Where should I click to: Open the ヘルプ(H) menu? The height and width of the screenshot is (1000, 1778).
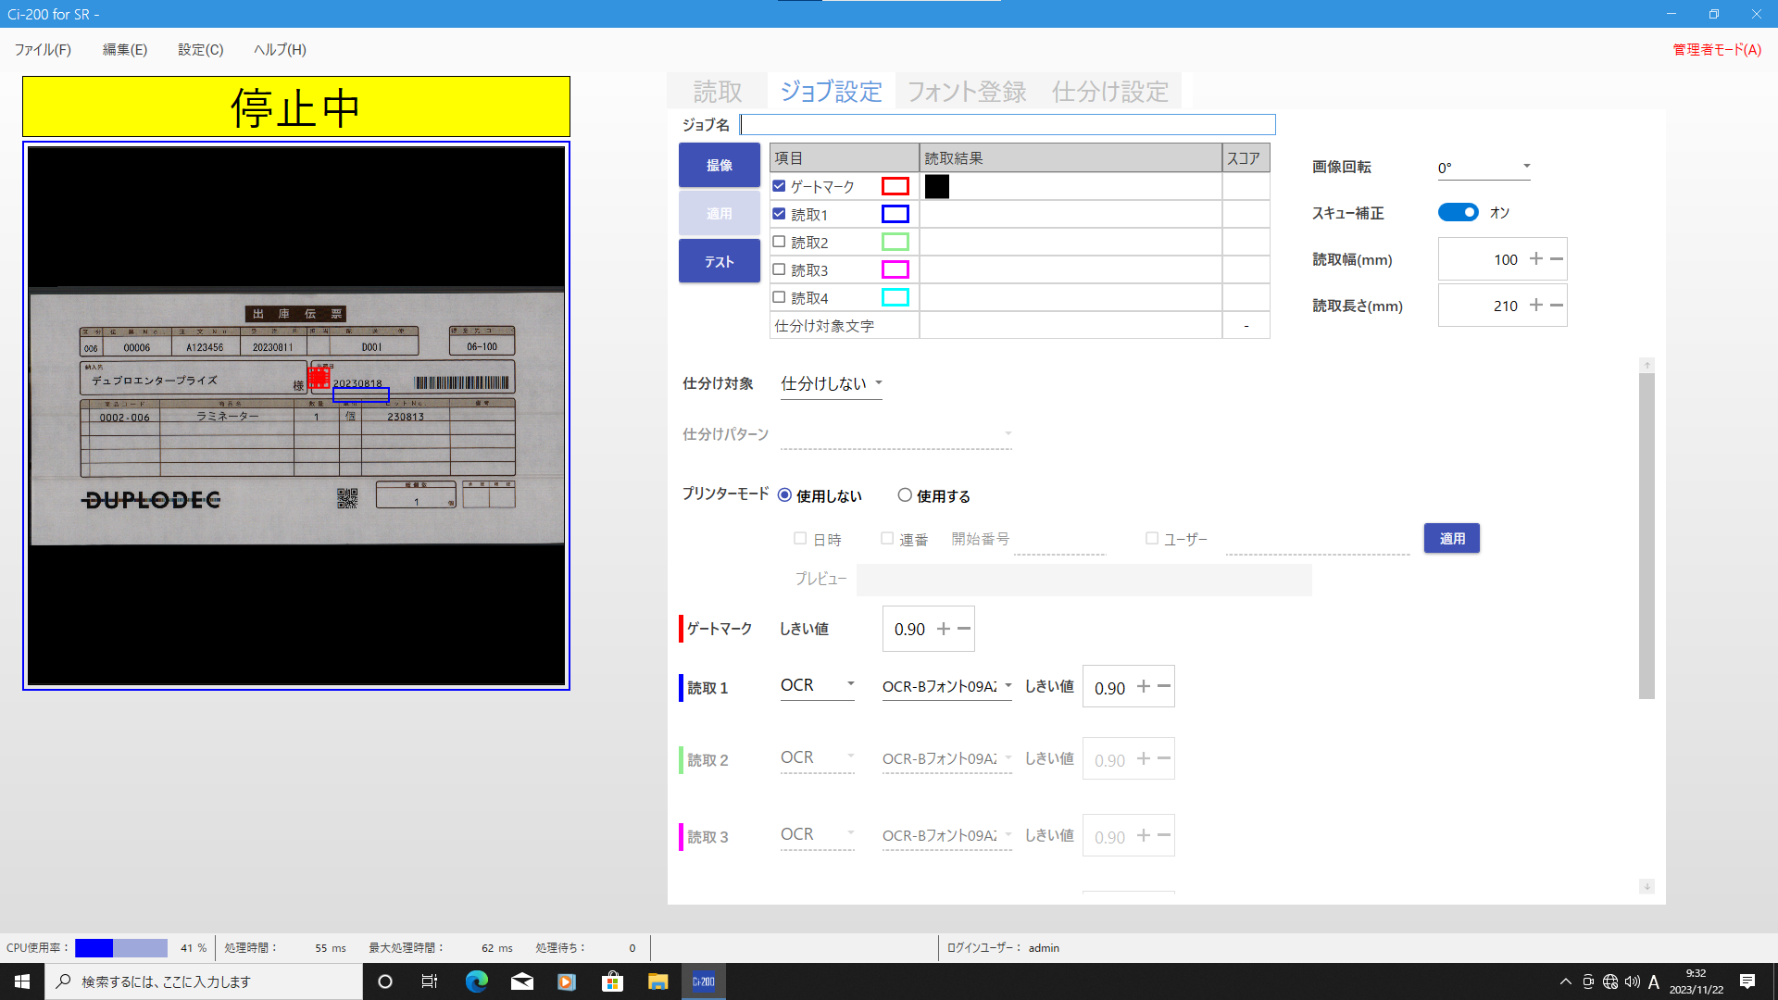280,50
